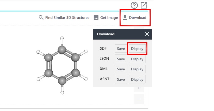Image resolution: width=214 pixels, height=111 pixels.
Task: Toggle the Download menu in the toolbar
Action: click(135, 18)
